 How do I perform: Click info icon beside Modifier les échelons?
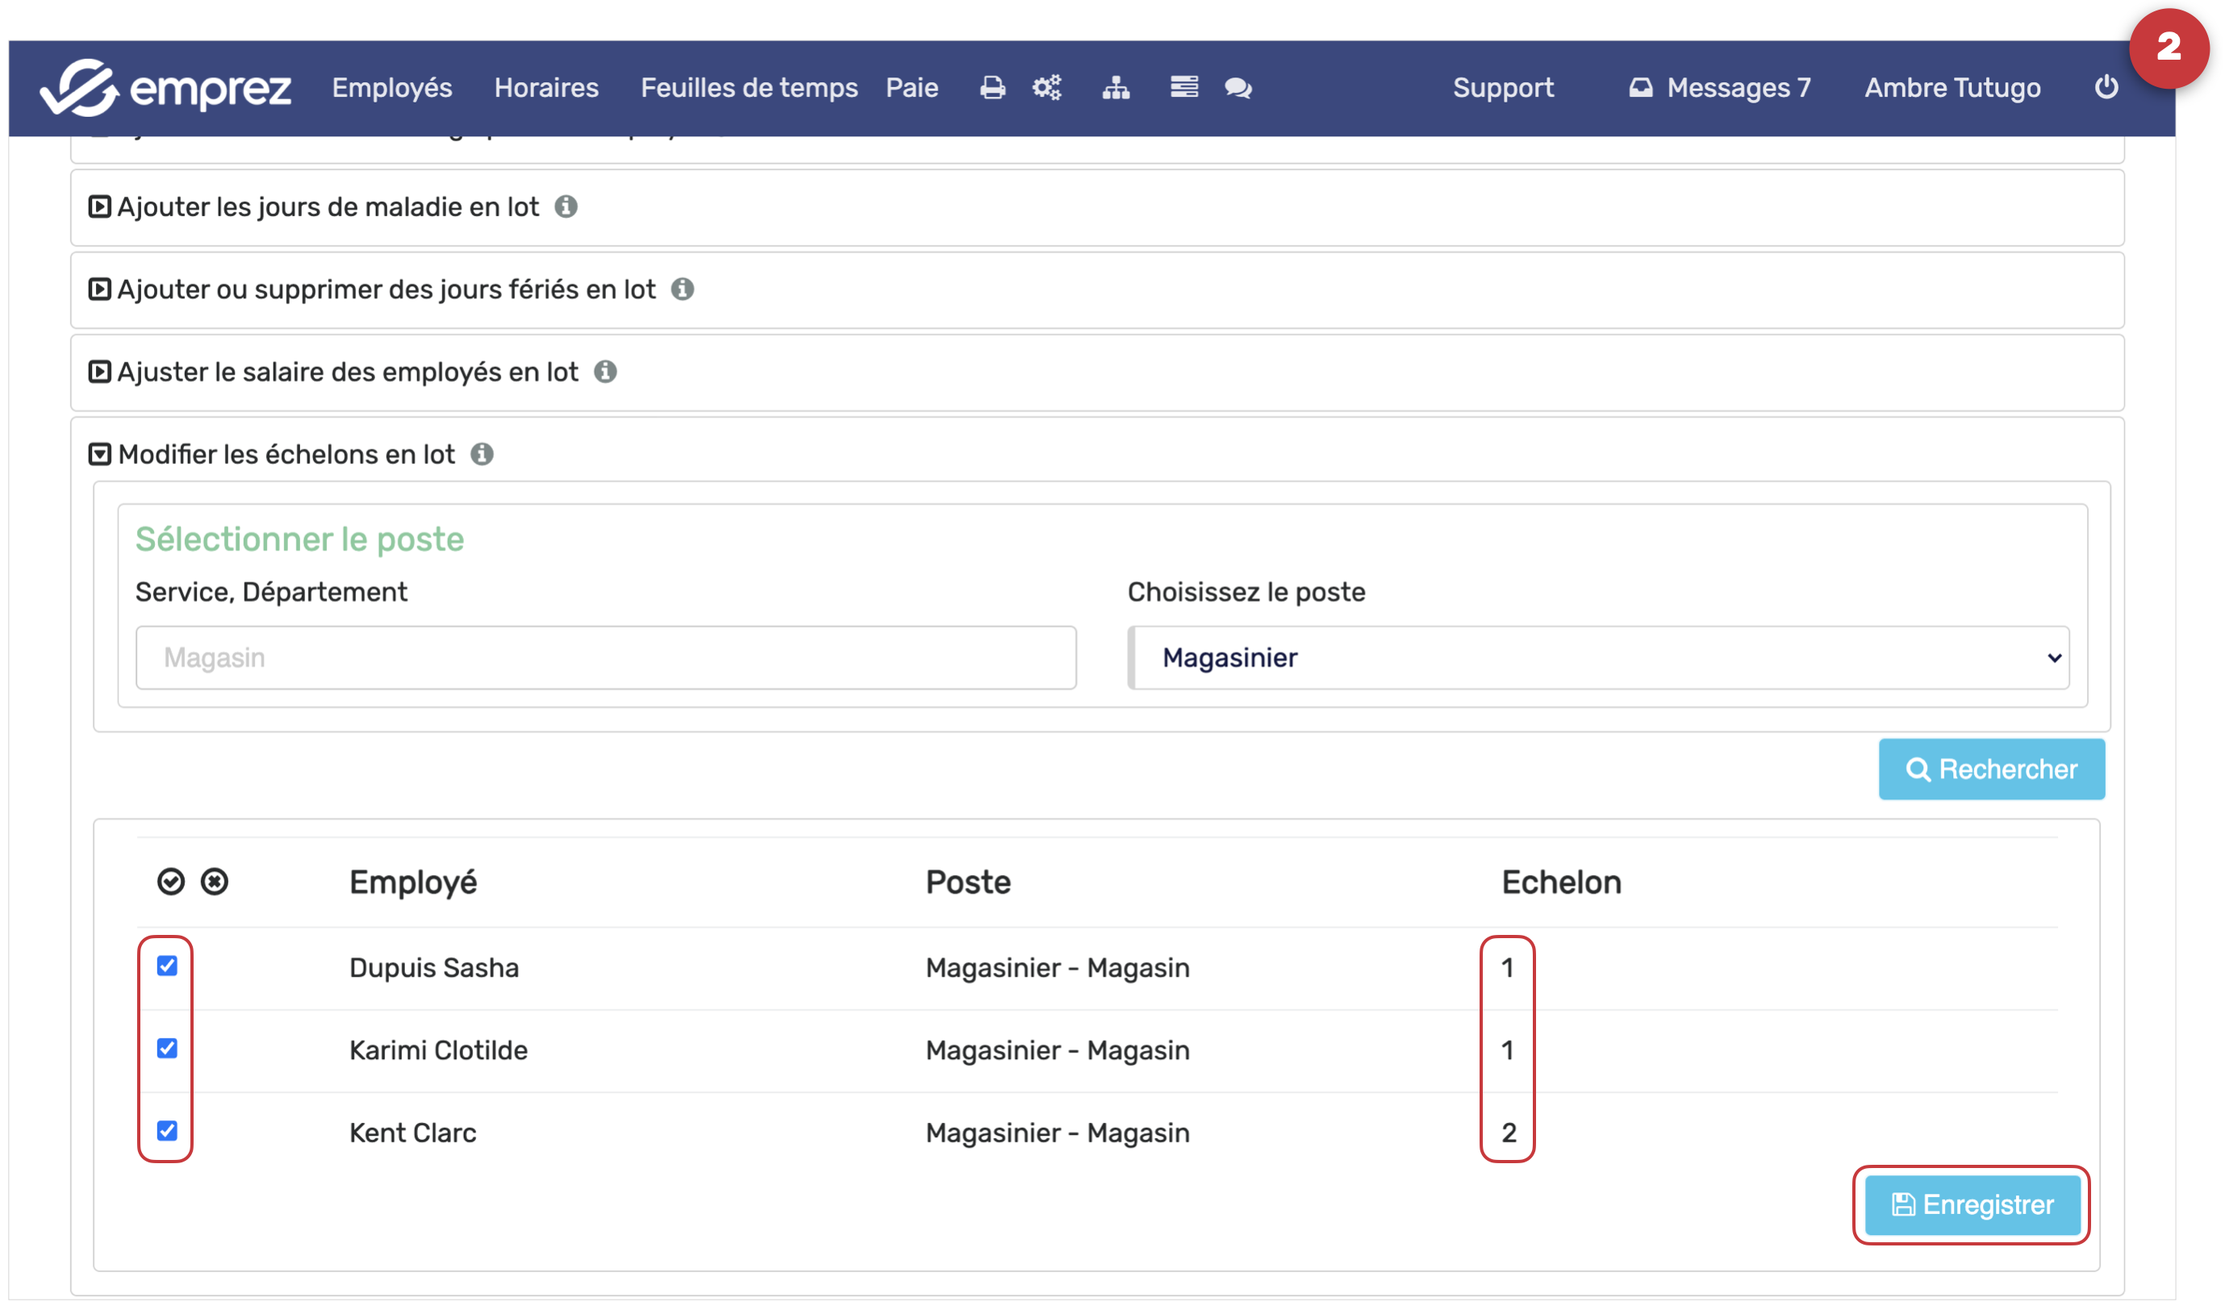[x=482, y=453]
